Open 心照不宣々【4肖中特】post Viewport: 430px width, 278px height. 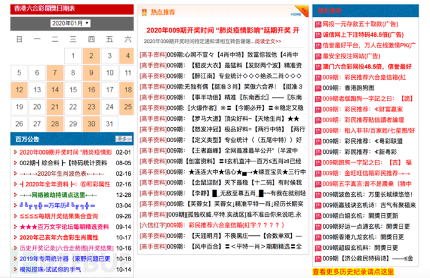click(x=219, y=55)
